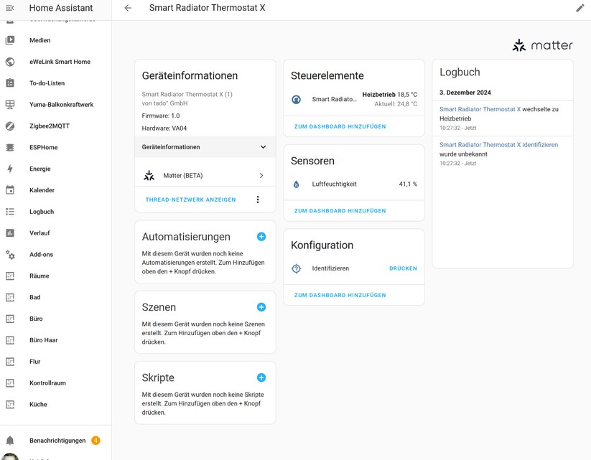Click ZUM DASHBOARD HINZUFÜGEN under Sensoren
This screenshot has width=591, height=460.
click(x=338, y=210)
